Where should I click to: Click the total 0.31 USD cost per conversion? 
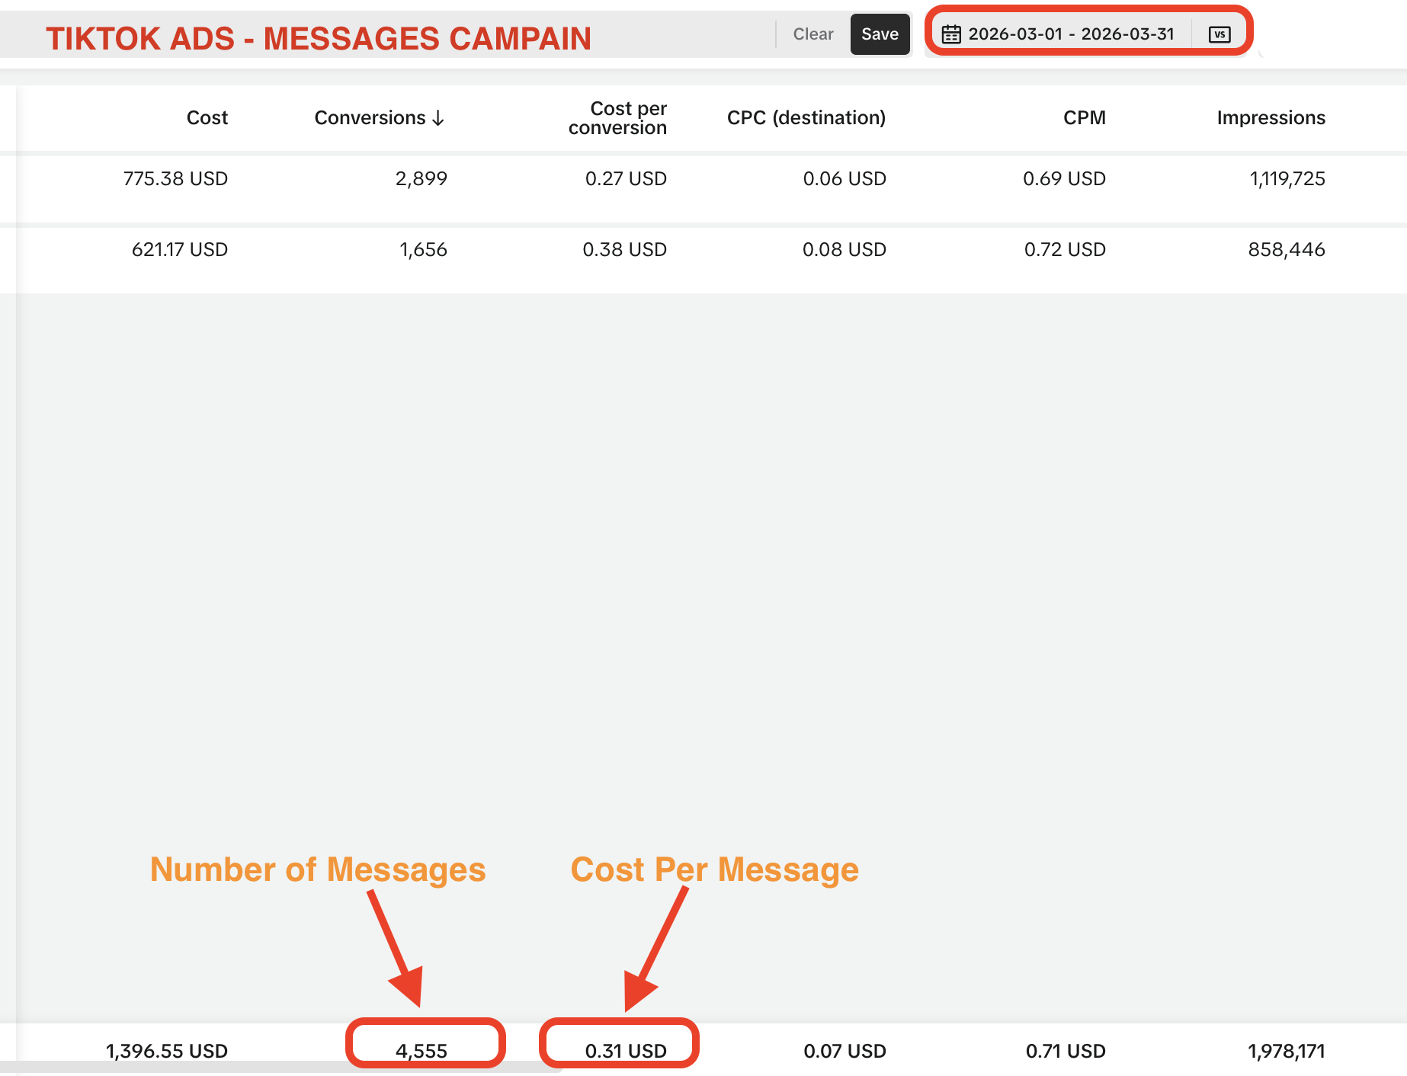pyautogui.click(x=626, y=1051)
